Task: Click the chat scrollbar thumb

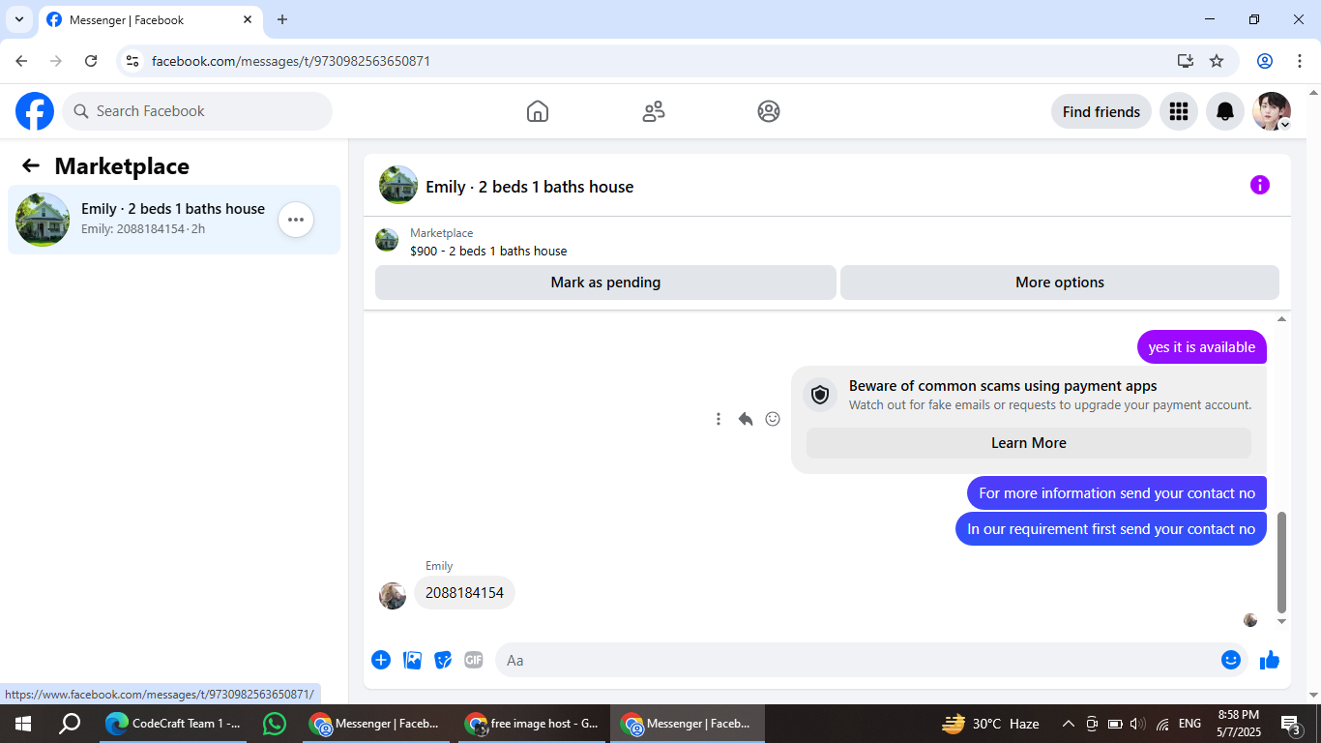Action: [1282, 562]
